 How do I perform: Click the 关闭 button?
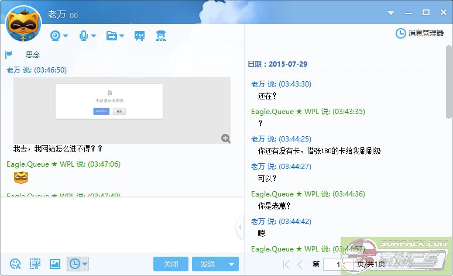coord(171,264)
